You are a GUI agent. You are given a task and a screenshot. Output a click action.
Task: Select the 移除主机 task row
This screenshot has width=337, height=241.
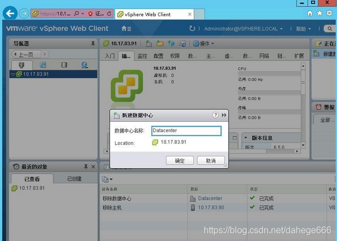218,208
